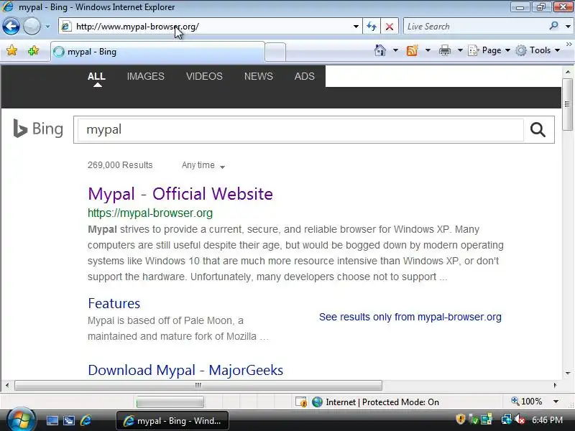Click Show Desktop quick launch icon
The width and height of the screenshot is (575, 431).
coord(52,421)
